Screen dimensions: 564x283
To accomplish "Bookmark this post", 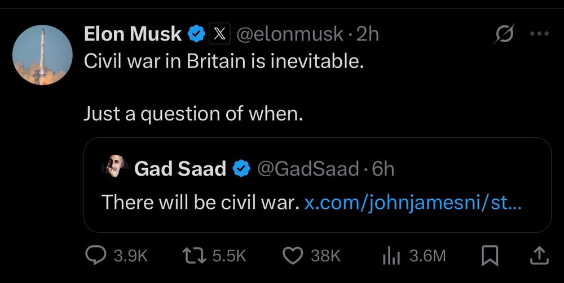I will point(490,256).
